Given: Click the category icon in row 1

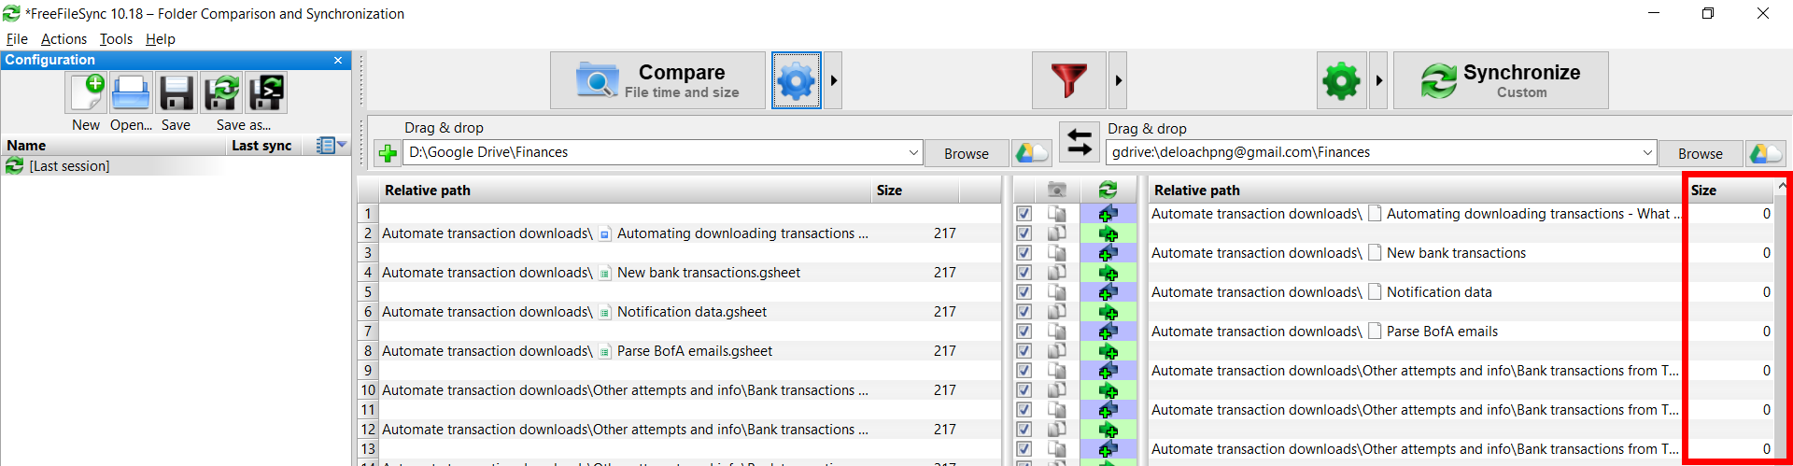Looking at the screenshot, I should click(x=1056, y=214).
